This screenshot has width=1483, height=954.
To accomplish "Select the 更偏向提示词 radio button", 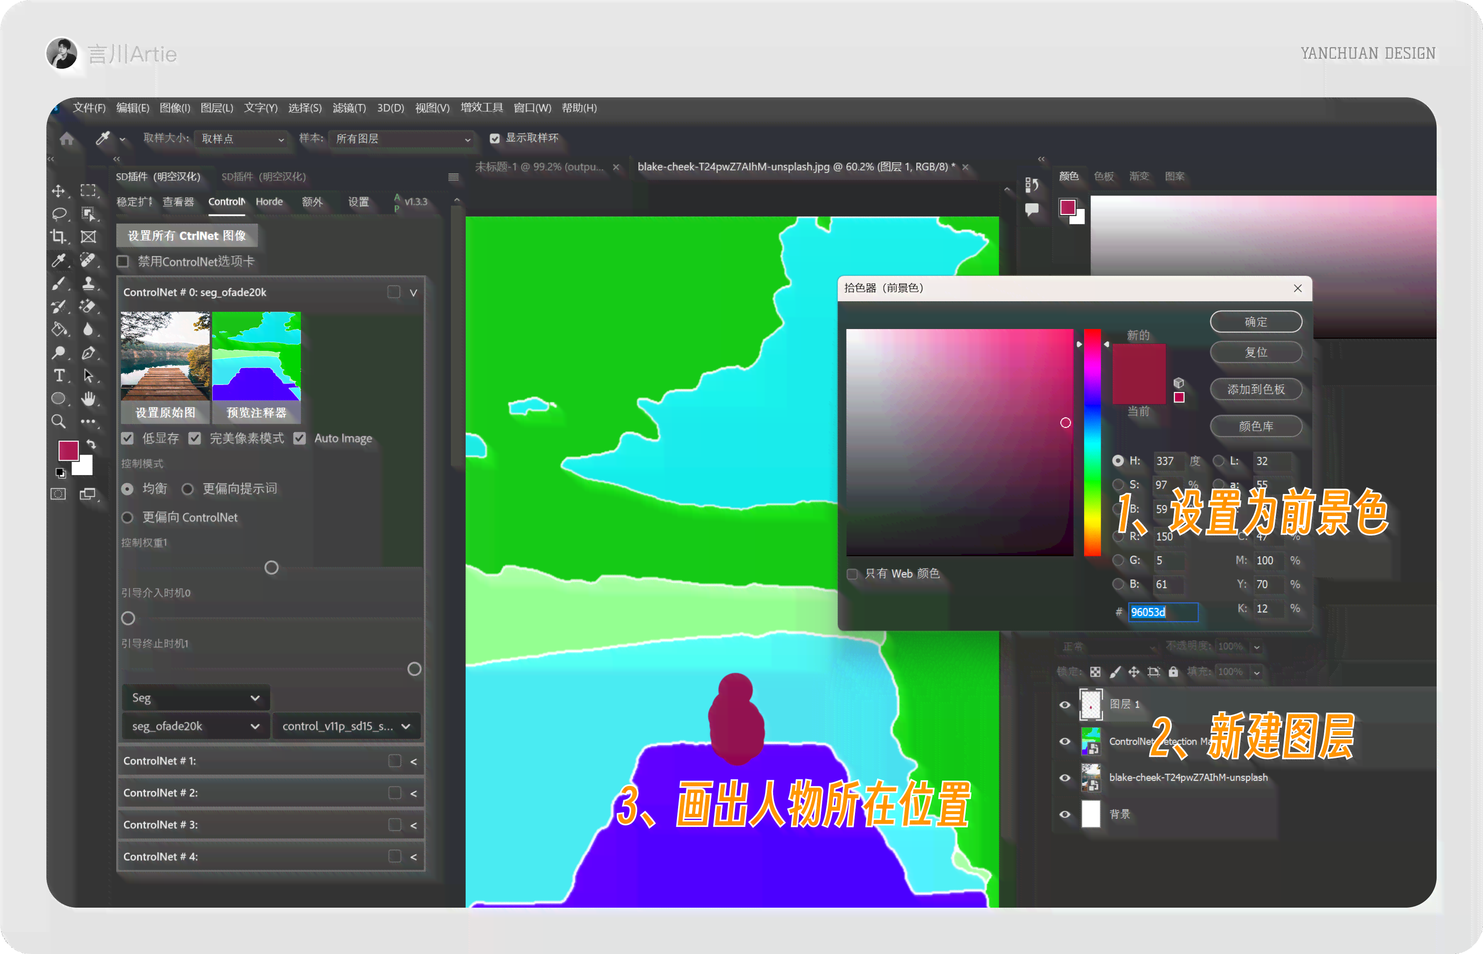I will coord(188,489).
